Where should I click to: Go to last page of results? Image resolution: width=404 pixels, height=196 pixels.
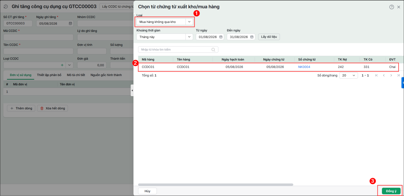(x=398, y=75)
